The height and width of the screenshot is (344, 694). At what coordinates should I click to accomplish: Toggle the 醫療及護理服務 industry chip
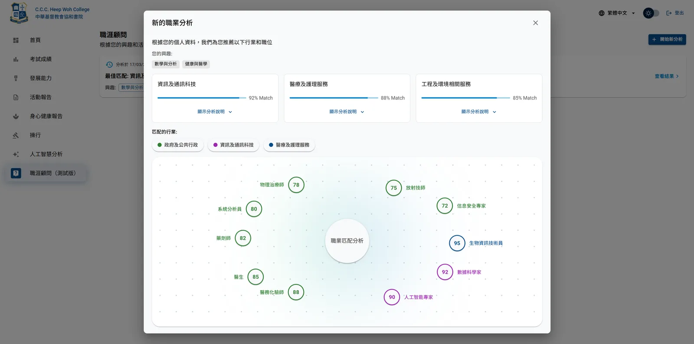[289, 145]
